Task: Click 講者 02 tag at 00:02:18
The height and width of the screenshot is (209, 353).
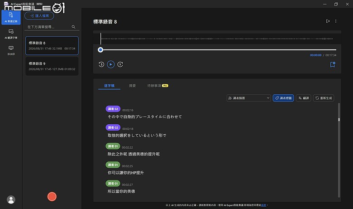Action: [x=113, y=127]
